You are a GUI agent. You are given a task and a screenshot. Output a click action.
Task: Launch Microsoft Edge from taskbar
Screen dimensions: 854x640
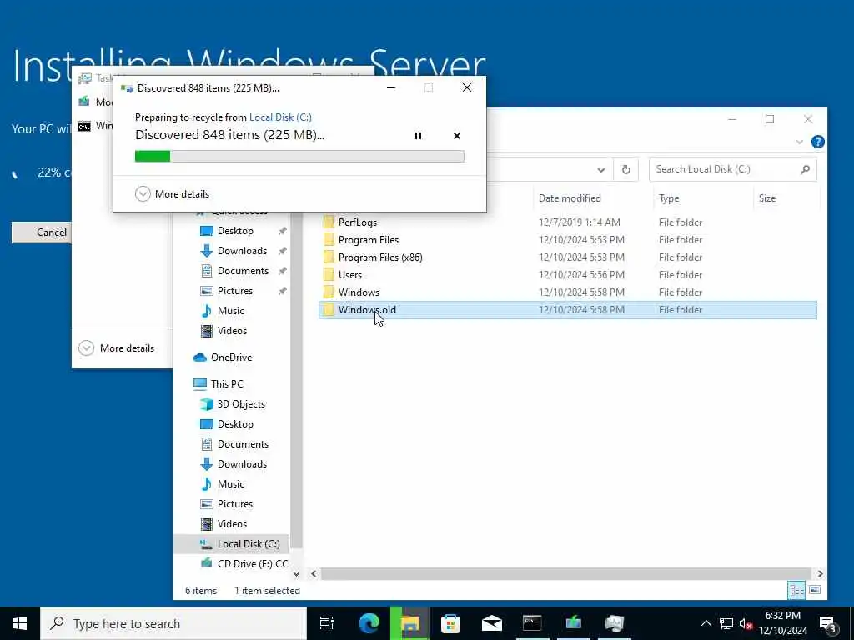369,623
